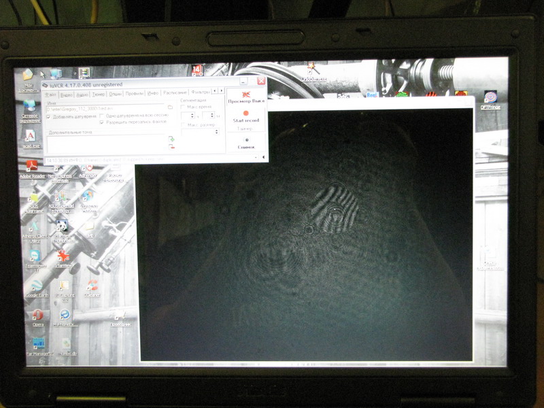The width and height of the screenshot is (544, 408).
Task: Click the Таймер button
Action: pyautogui.click(x=245, y=129)
